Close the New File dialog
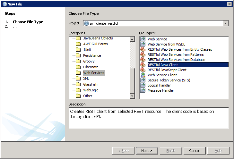The image size is (234, 159). pyautogui.click(x=229, y=4)
